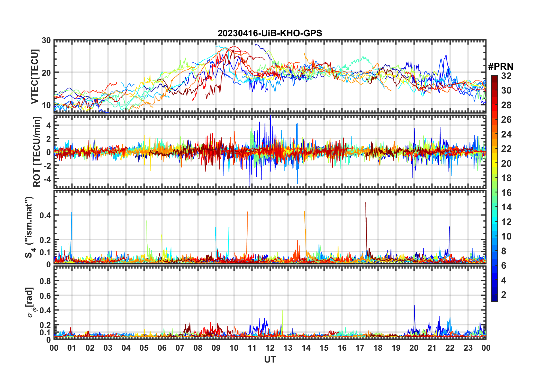Click the UT axis tick label 21
Image resolution: width=540 pixels, height=377 pixels.
[432, 348]
